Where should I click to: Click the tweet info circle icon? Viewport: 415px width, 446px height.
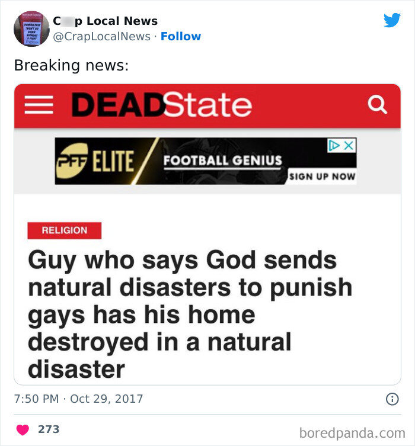392,399
